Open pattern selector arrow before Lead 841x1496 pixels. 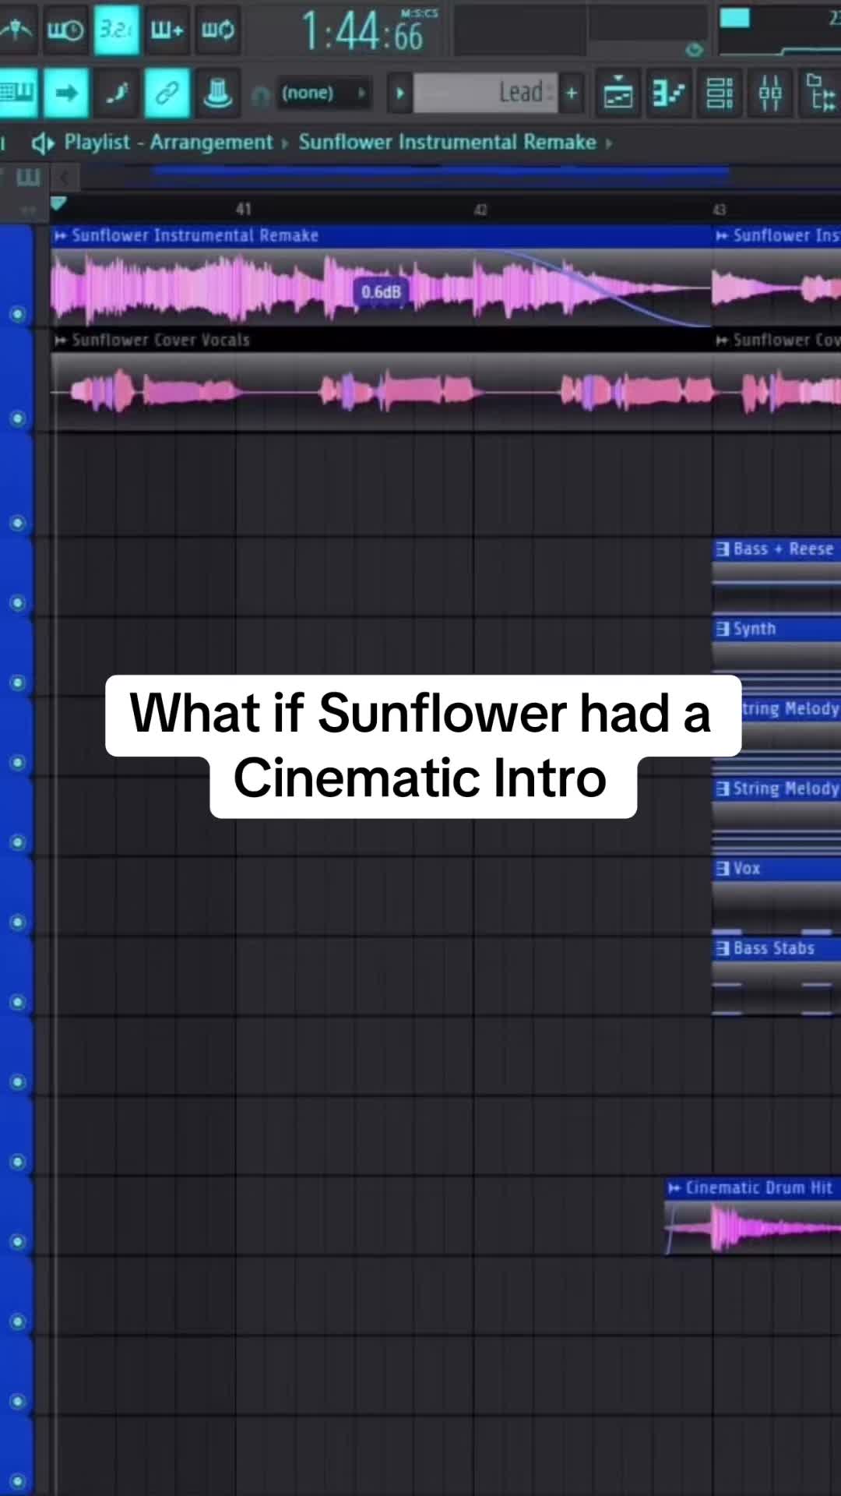399,93
